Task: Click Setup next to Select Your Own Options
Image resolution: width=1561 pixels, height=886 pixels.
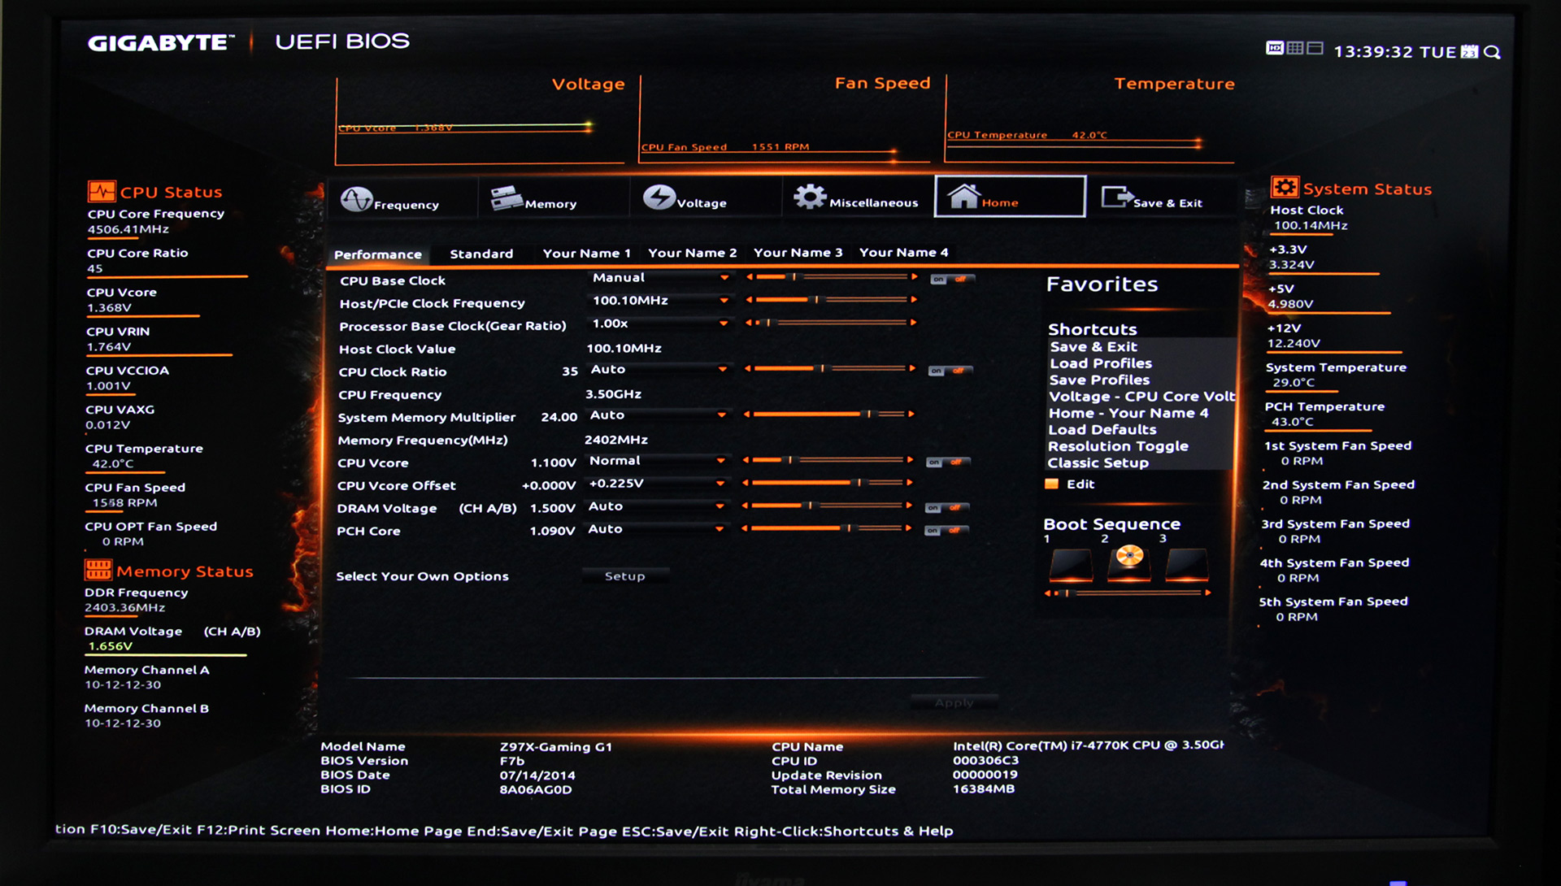Action: (x=625, y=575)
